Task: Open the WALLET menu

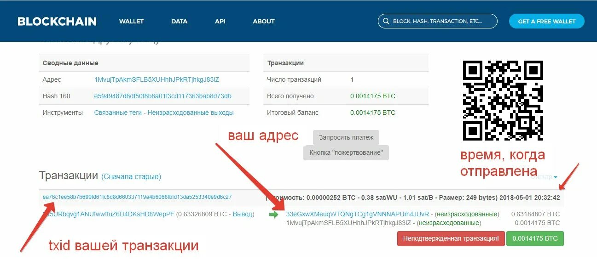Action: click(x=131, y=21)
